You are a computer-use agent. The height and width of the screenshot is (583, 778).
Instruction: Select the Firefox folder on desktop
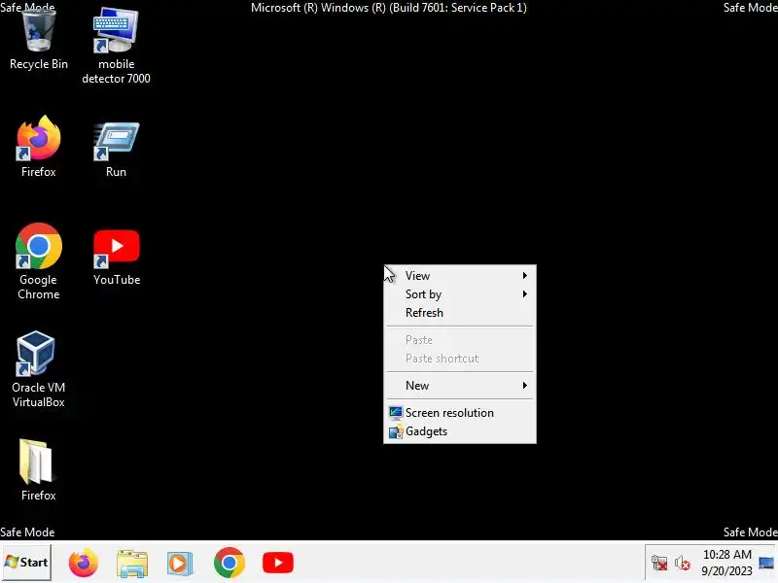click(x=38, y=470)
